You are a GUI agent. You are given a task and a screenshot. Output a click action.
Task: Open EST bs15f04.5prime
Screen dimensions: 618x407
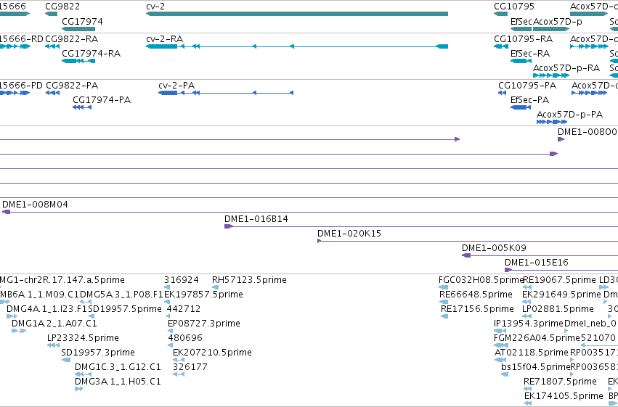(x=536, y=367)
